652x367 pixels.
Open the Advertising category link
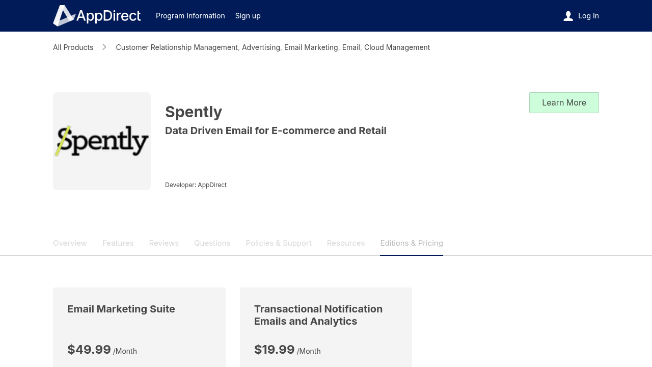(x=261, y=47)
